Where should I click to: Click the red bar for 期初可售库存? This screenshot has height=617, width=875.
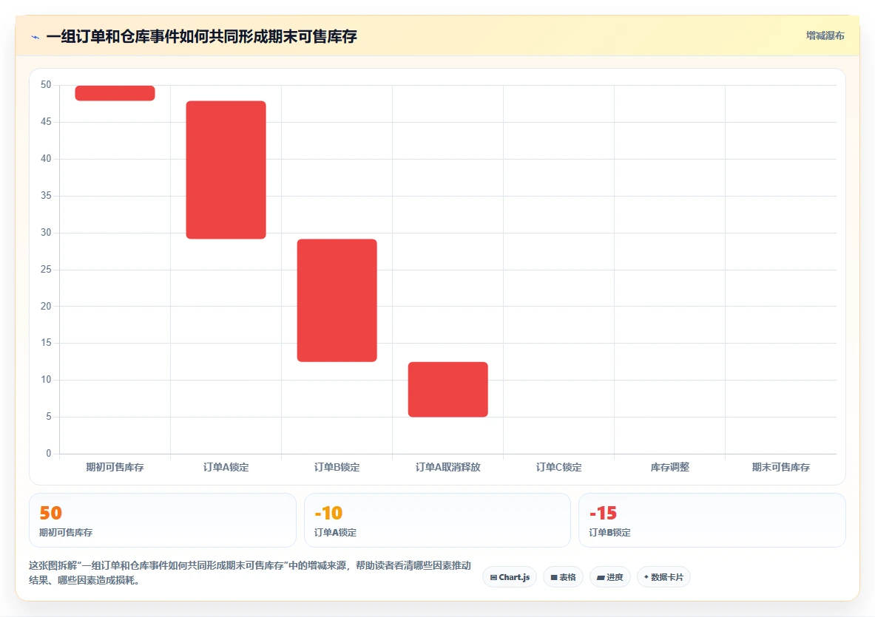click(x=115, y=93)
